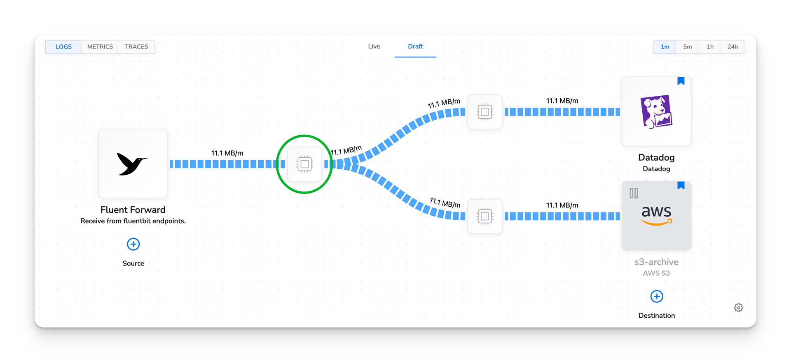The width and height of the screenshot is (791, 362).
Task: Click the data flow line into s3-archive
Action: (x=562, y=216)
